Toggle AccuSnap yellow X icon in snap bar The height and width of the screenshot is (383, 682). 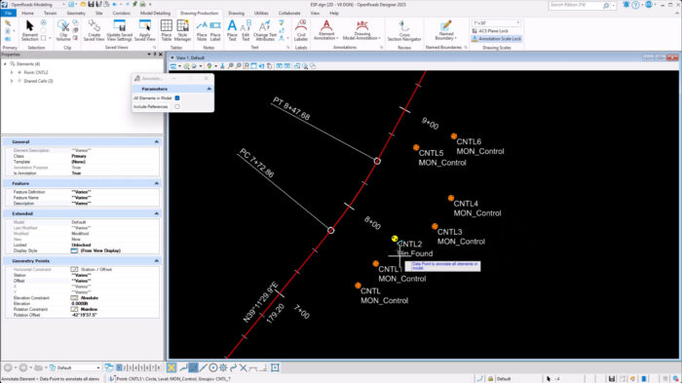(x=171, y=367)
